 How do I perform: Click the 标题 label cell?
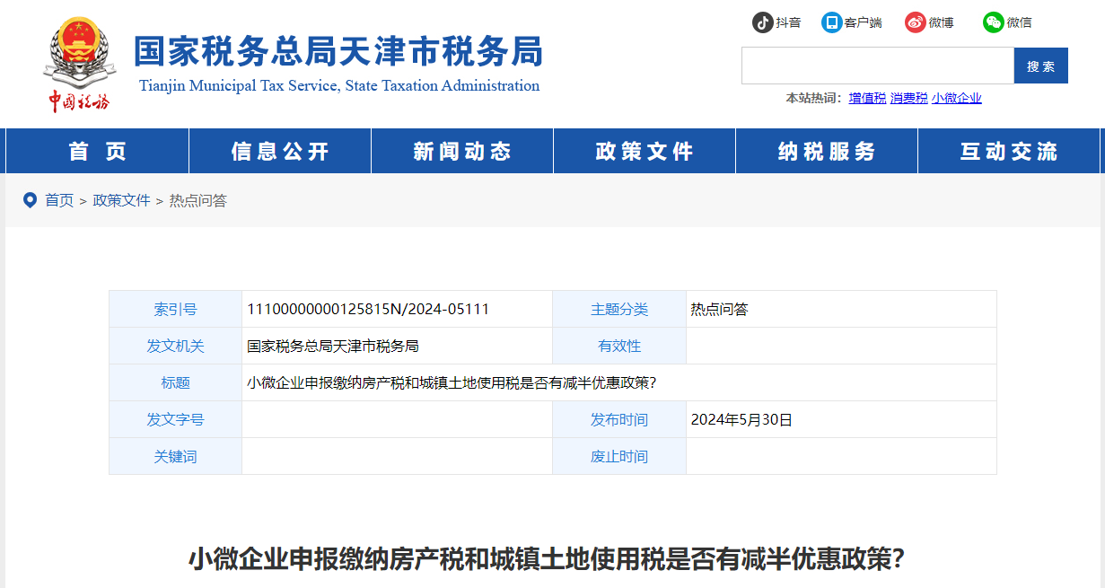pyautogui.click(x=176, y=382)
